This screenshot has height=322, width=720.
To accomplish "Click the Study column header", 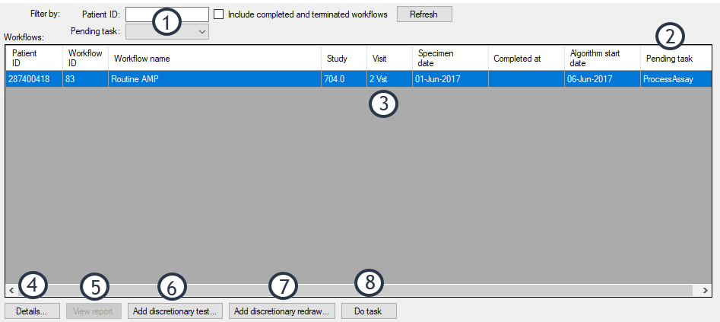I will tap(344, 59).
